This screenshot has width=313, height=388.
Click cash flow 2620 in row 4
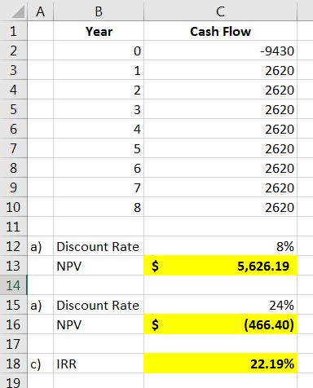click(x=220, y=90)
